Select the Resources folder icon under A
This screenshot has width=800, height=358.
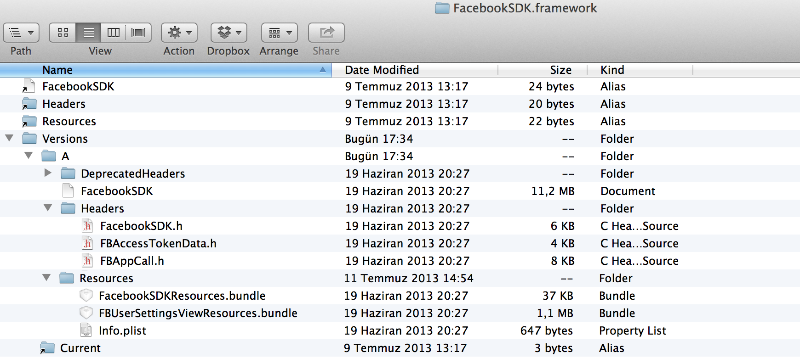coord(67,278)
